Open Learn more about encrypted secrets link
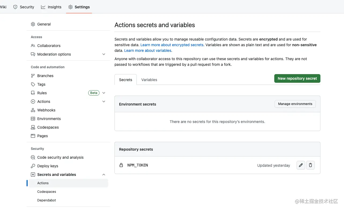Image resolution: width=344 pixels, height=210 pixels. 172,45
